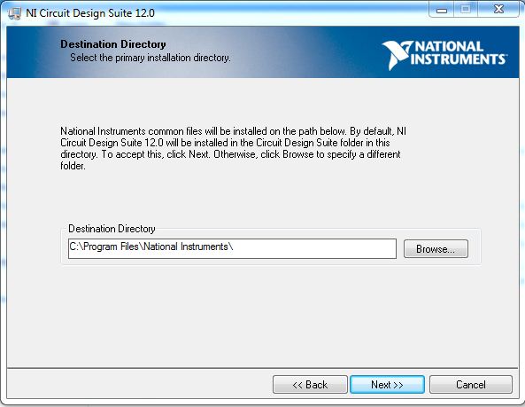
Task: Click the installer icon in title bar
Action: [x=14, y=13]
